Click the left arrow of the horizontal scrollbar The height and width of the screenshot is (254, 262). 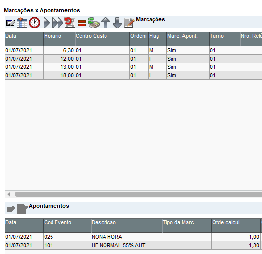[x=9, y=194]
